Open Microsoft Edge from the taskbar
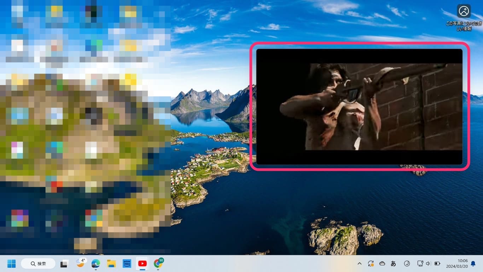The image size is (483, 272). coord(95,263)
